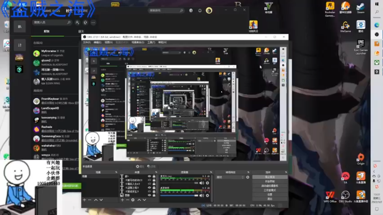Image resolution: width=383 pixels, height=215 pixels.
Task: Switch to 聊天 tab in Xbox social
Action: (x=81, y=32)
